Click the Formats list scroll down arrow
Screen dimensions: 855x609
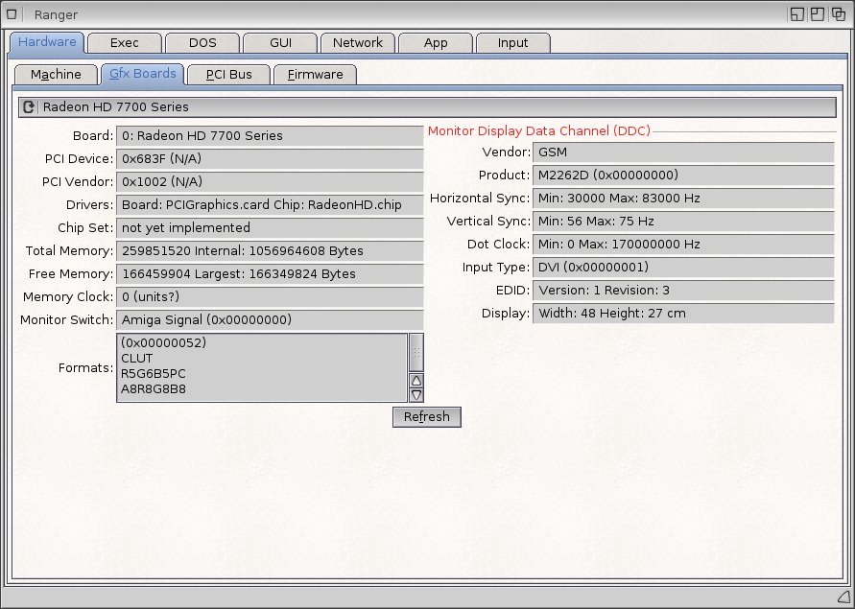tap(416, 394)
